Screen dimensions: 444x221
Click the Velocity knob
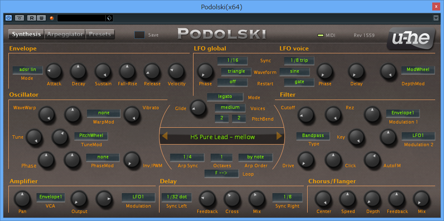[x=176, y=71]
